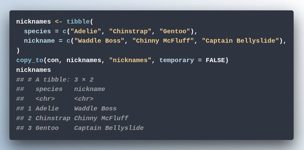
Task: Click the species argument in tibble call
Action: coord(37,31)
